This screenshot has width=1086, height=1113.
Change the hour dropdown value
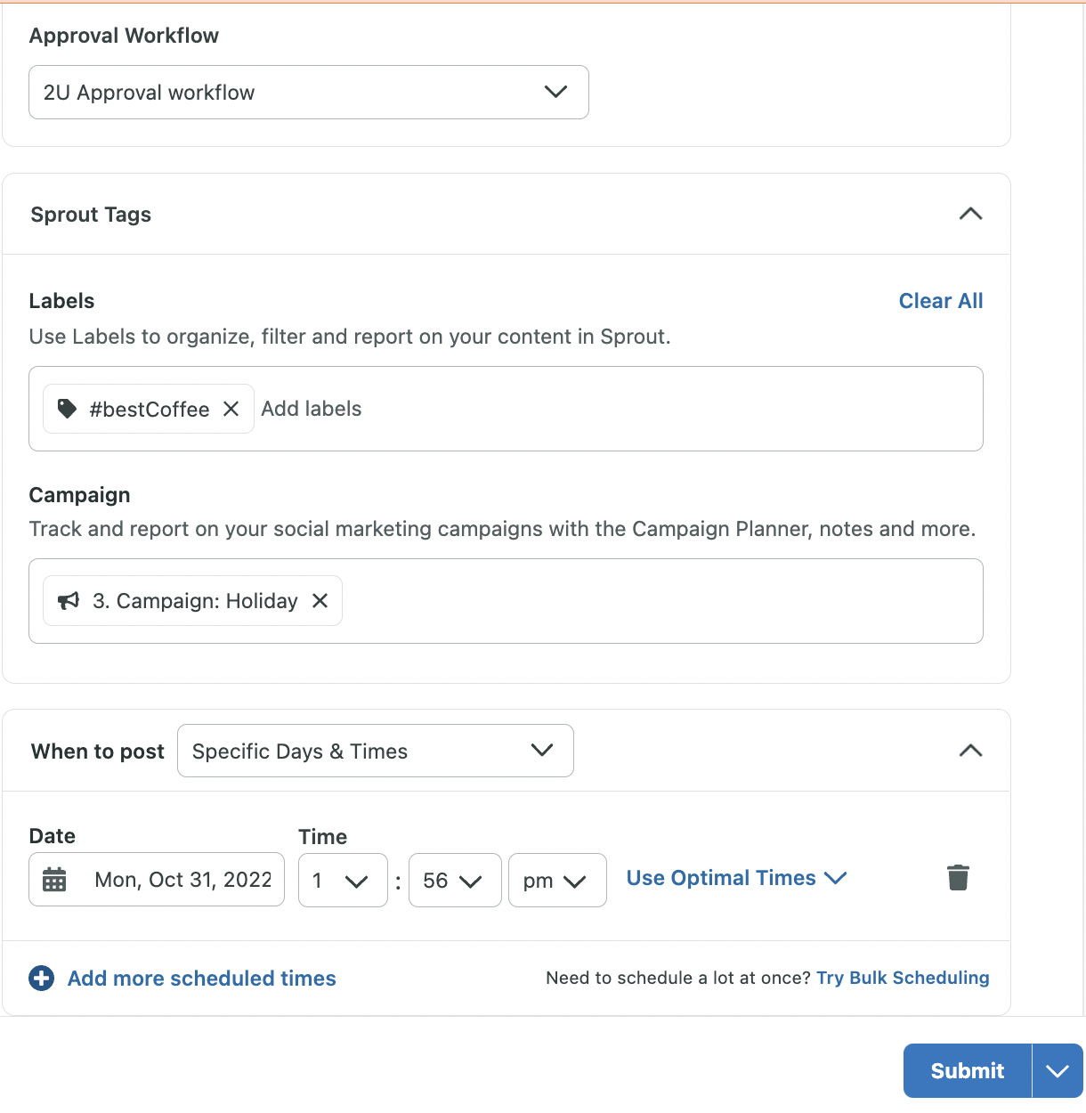point(343,881)
